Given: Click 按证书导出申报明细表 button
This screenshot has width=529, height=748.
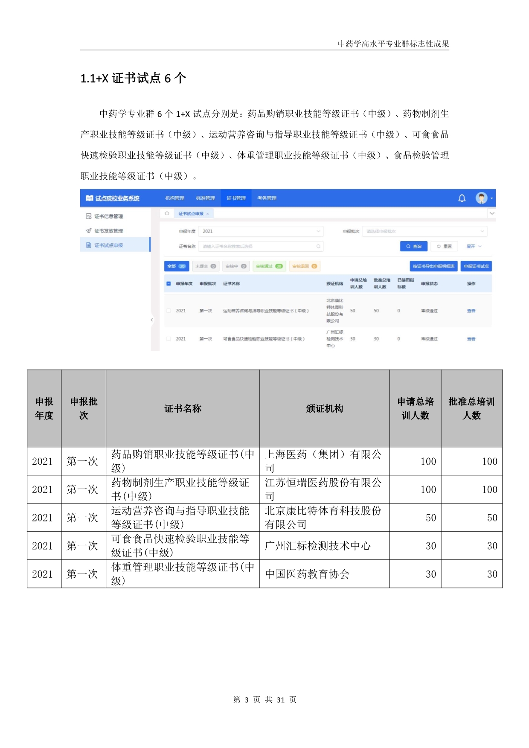Looking at the screenshot, I should (433, 266).
